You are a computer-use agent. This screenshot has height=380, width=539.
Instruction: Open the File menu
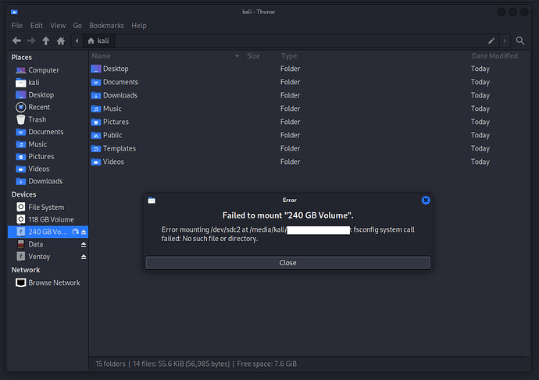[x=17, y=26]
